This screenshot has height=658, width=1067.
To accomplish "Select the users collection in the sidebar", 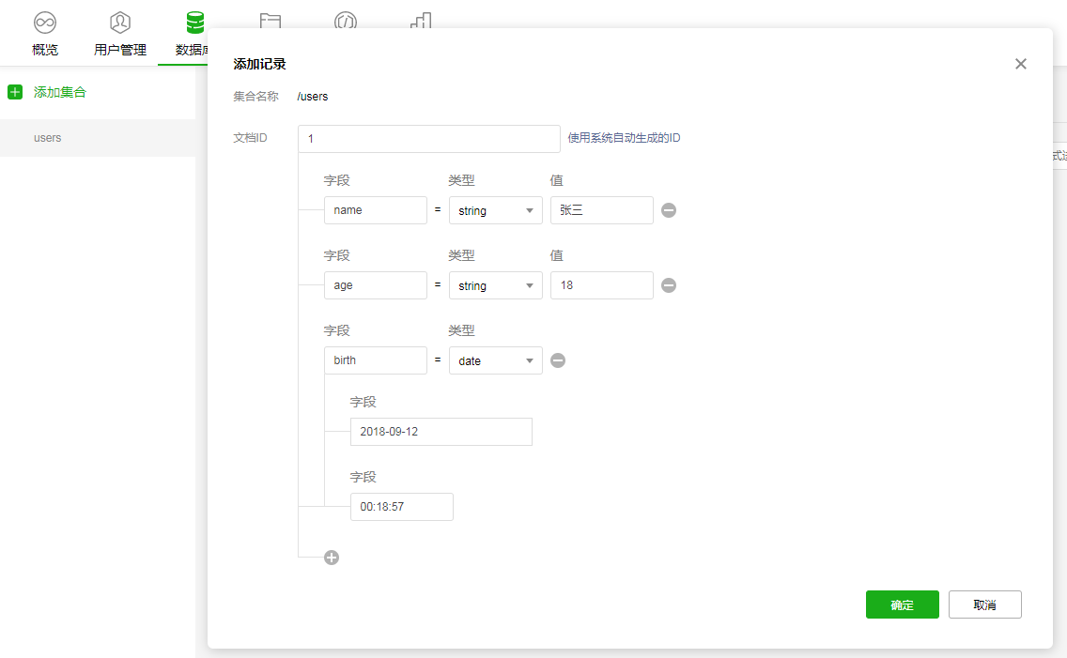I will click(47, 137).
